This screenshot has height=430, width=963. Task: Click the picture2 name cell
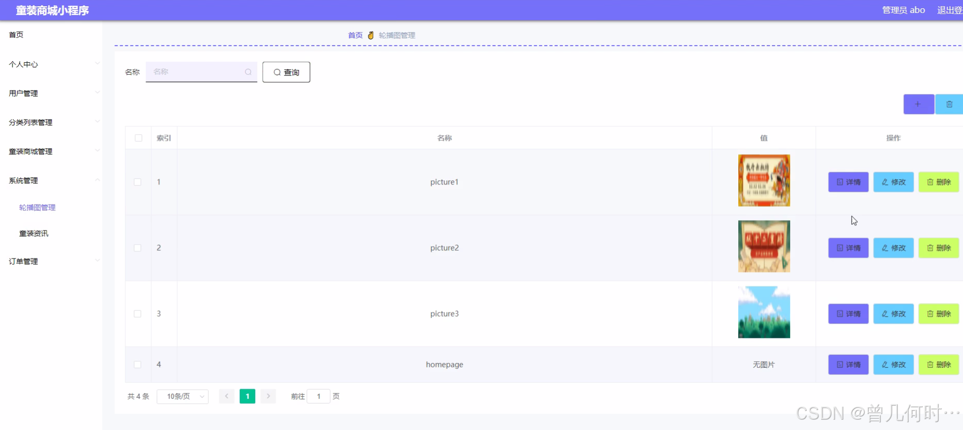(444, 248)
